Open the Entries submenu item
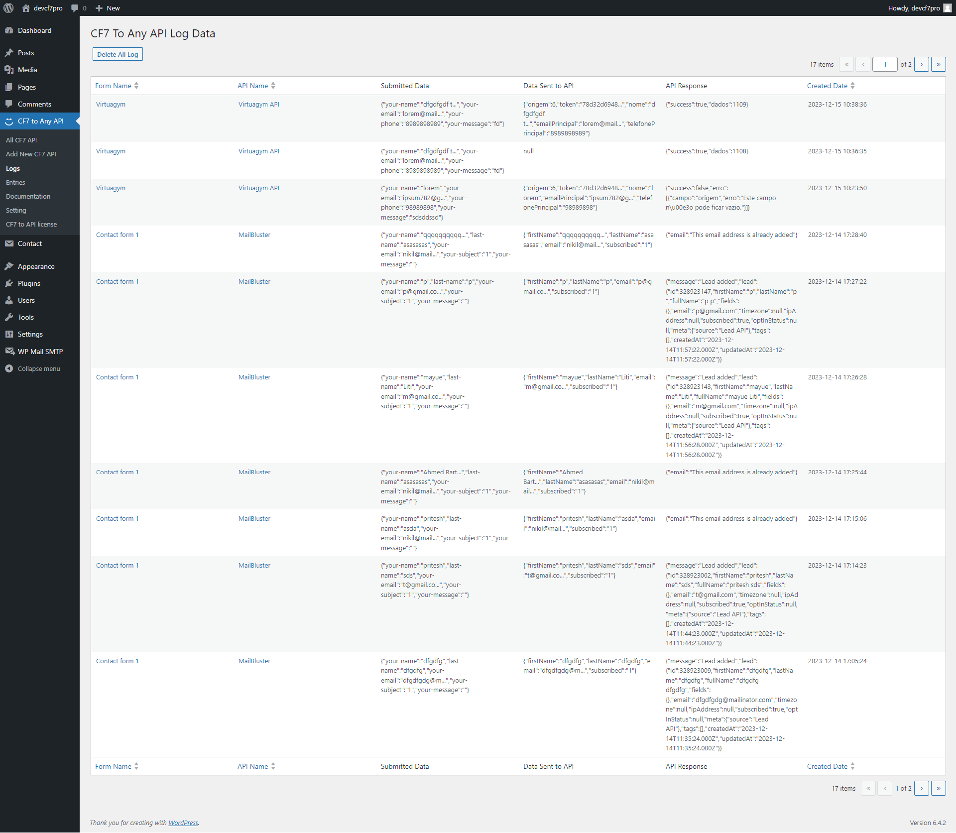 pos(15,182)
